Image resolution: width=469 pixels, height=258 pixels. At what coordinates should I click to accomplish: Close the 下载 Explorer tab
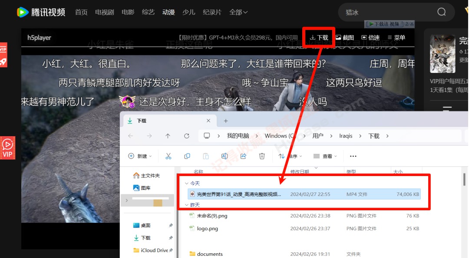[x=208, y=121]
